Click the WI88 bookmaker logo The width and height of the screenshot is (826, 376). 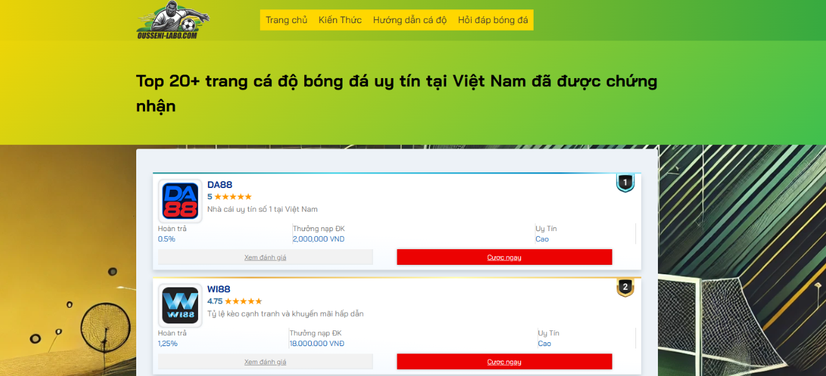(180, 305)
